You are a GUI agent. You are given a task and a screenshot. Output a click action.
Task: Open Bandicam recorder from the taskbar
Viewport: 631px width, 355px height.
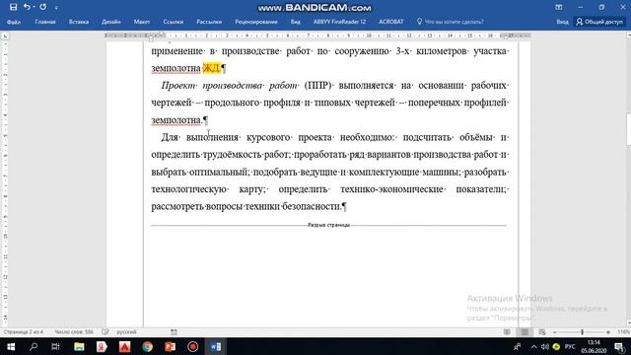pos(193,346)
